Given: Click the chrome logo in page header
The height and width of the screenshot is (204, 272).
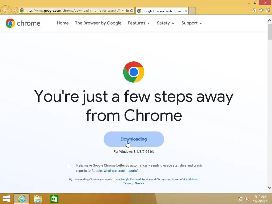Looking at the screenshot, I should [23, 23].
